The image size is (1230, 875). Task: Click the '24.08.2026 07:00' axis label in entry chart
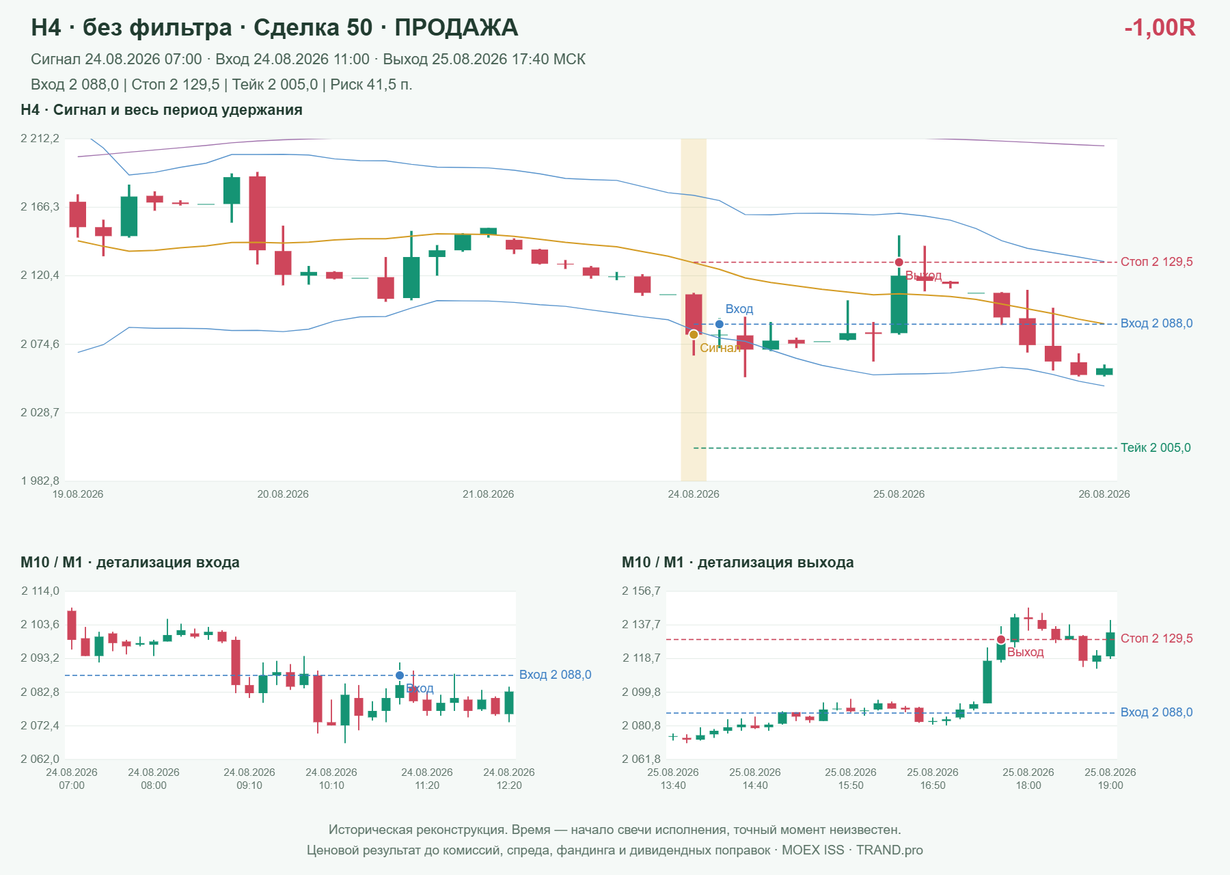(72, 779)
